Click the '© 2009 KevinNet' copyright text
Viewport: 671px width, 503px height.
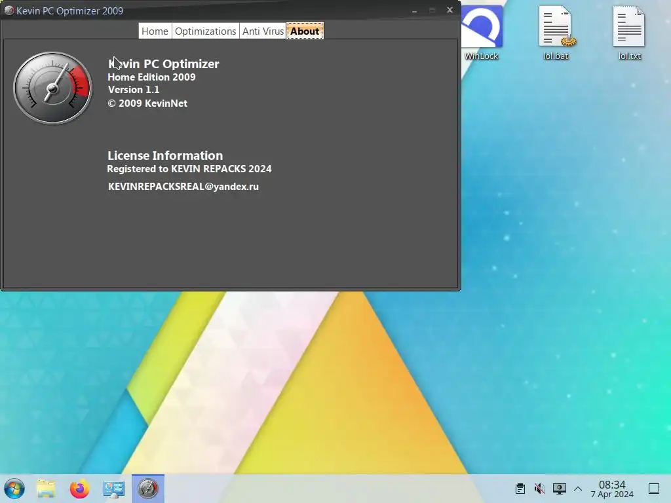click(x=147, y=103)
